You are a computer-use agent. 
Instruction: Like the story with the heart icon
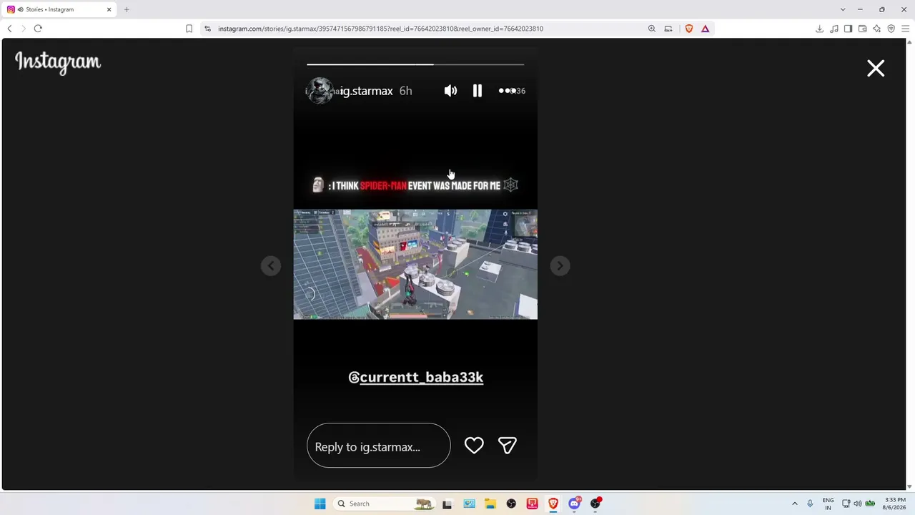[x=474, y=446]
